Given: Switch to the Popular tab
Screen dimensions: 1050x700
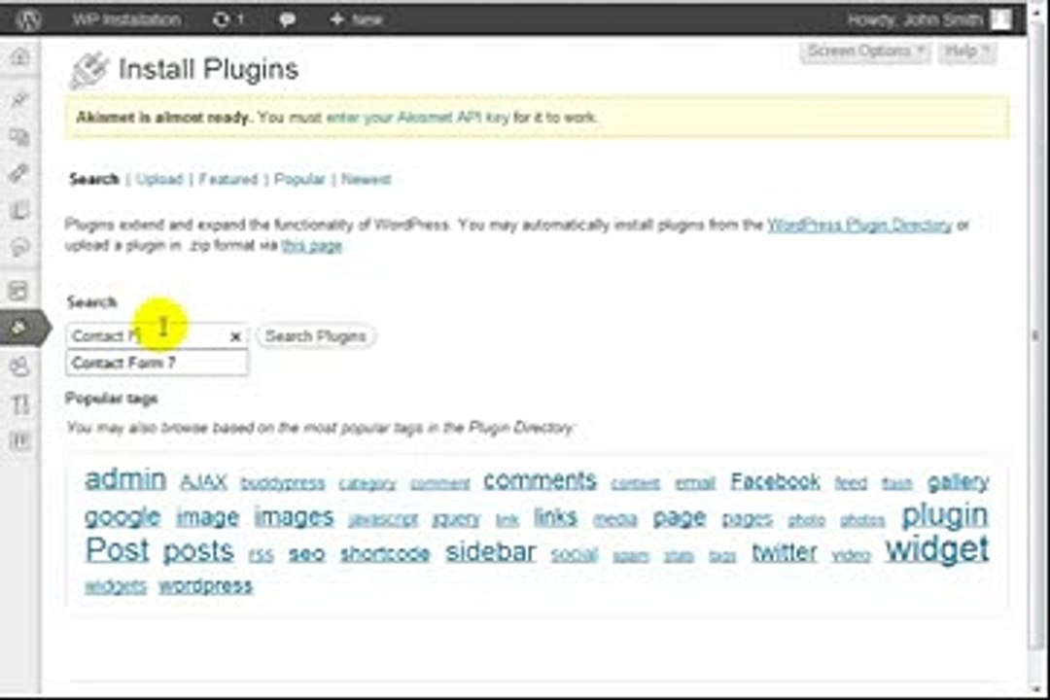Looking at the screenshot, I should point(299,180).
